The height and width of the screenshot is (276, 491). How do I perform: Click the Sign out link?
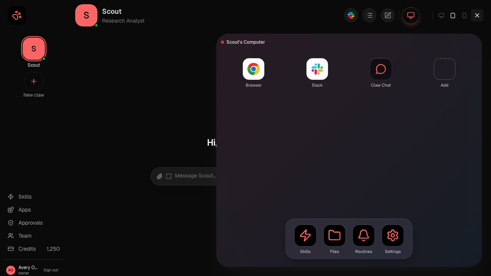pos(51,270)
